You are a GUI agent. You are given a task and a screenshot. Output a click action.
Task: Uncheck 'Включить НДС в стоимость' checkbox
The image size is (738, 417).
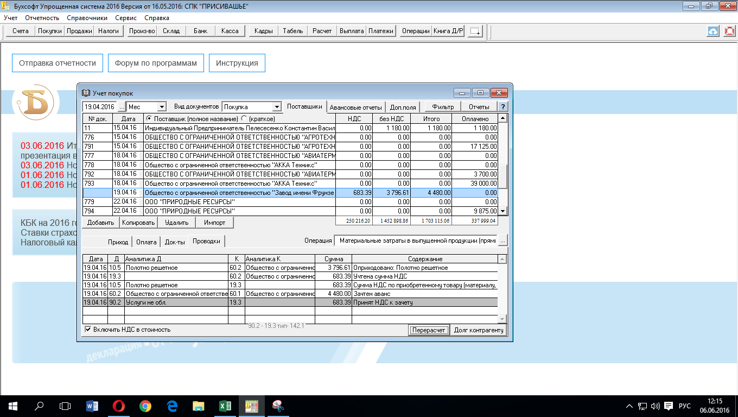click(x=88, y=330)
